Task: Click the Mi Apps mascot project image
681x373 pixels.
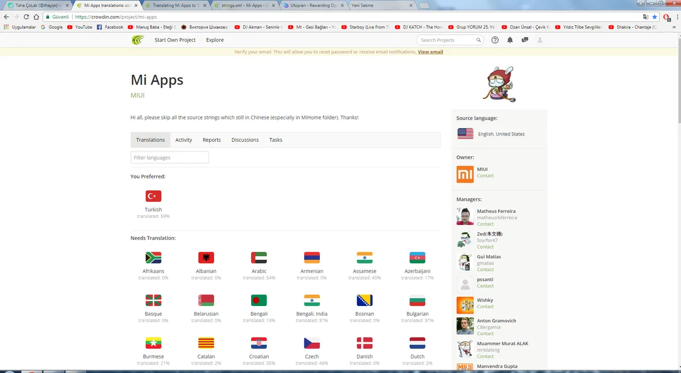Action: coord(500,84)
